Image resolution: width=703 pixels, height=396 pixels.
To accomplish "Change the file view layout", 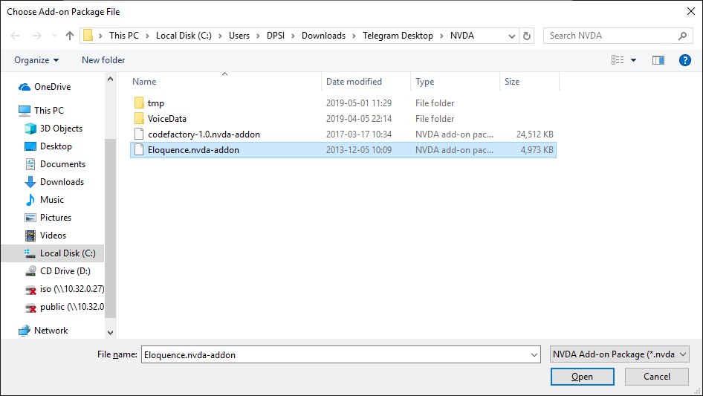I will 618,60.
